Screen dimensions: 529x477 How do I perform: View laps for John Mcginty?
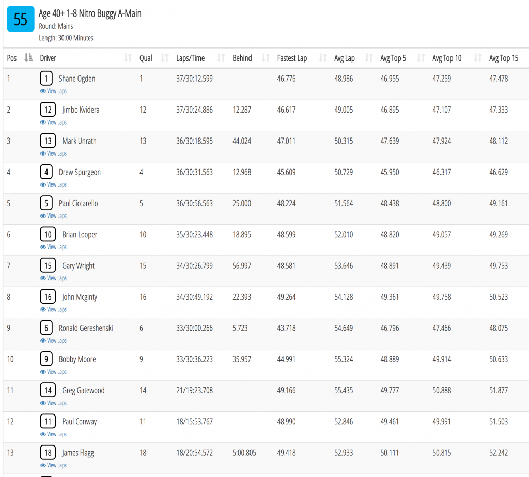(53, 309)
